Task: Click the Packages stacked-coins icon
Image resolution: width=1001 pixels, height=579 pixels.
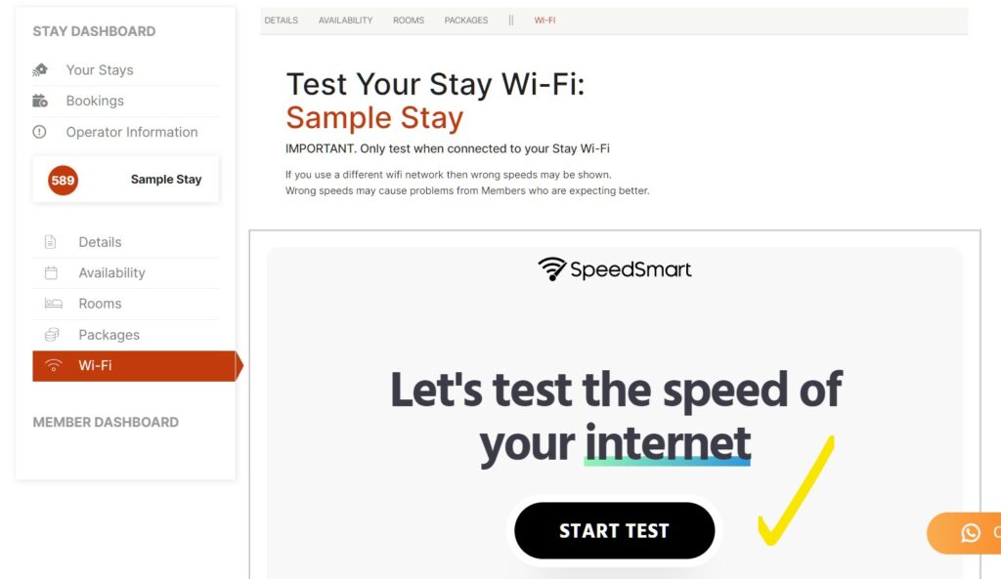Action: (x=52, y=334)
